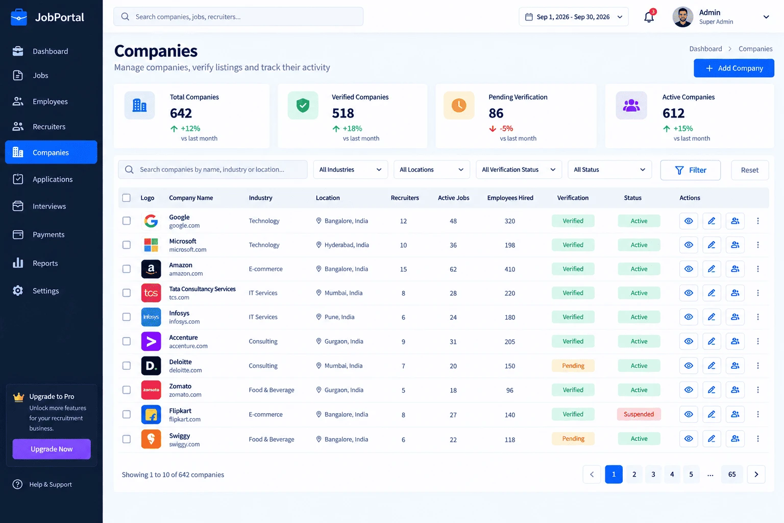Click the Filter button
784x523 pixels.
(691, 170)
